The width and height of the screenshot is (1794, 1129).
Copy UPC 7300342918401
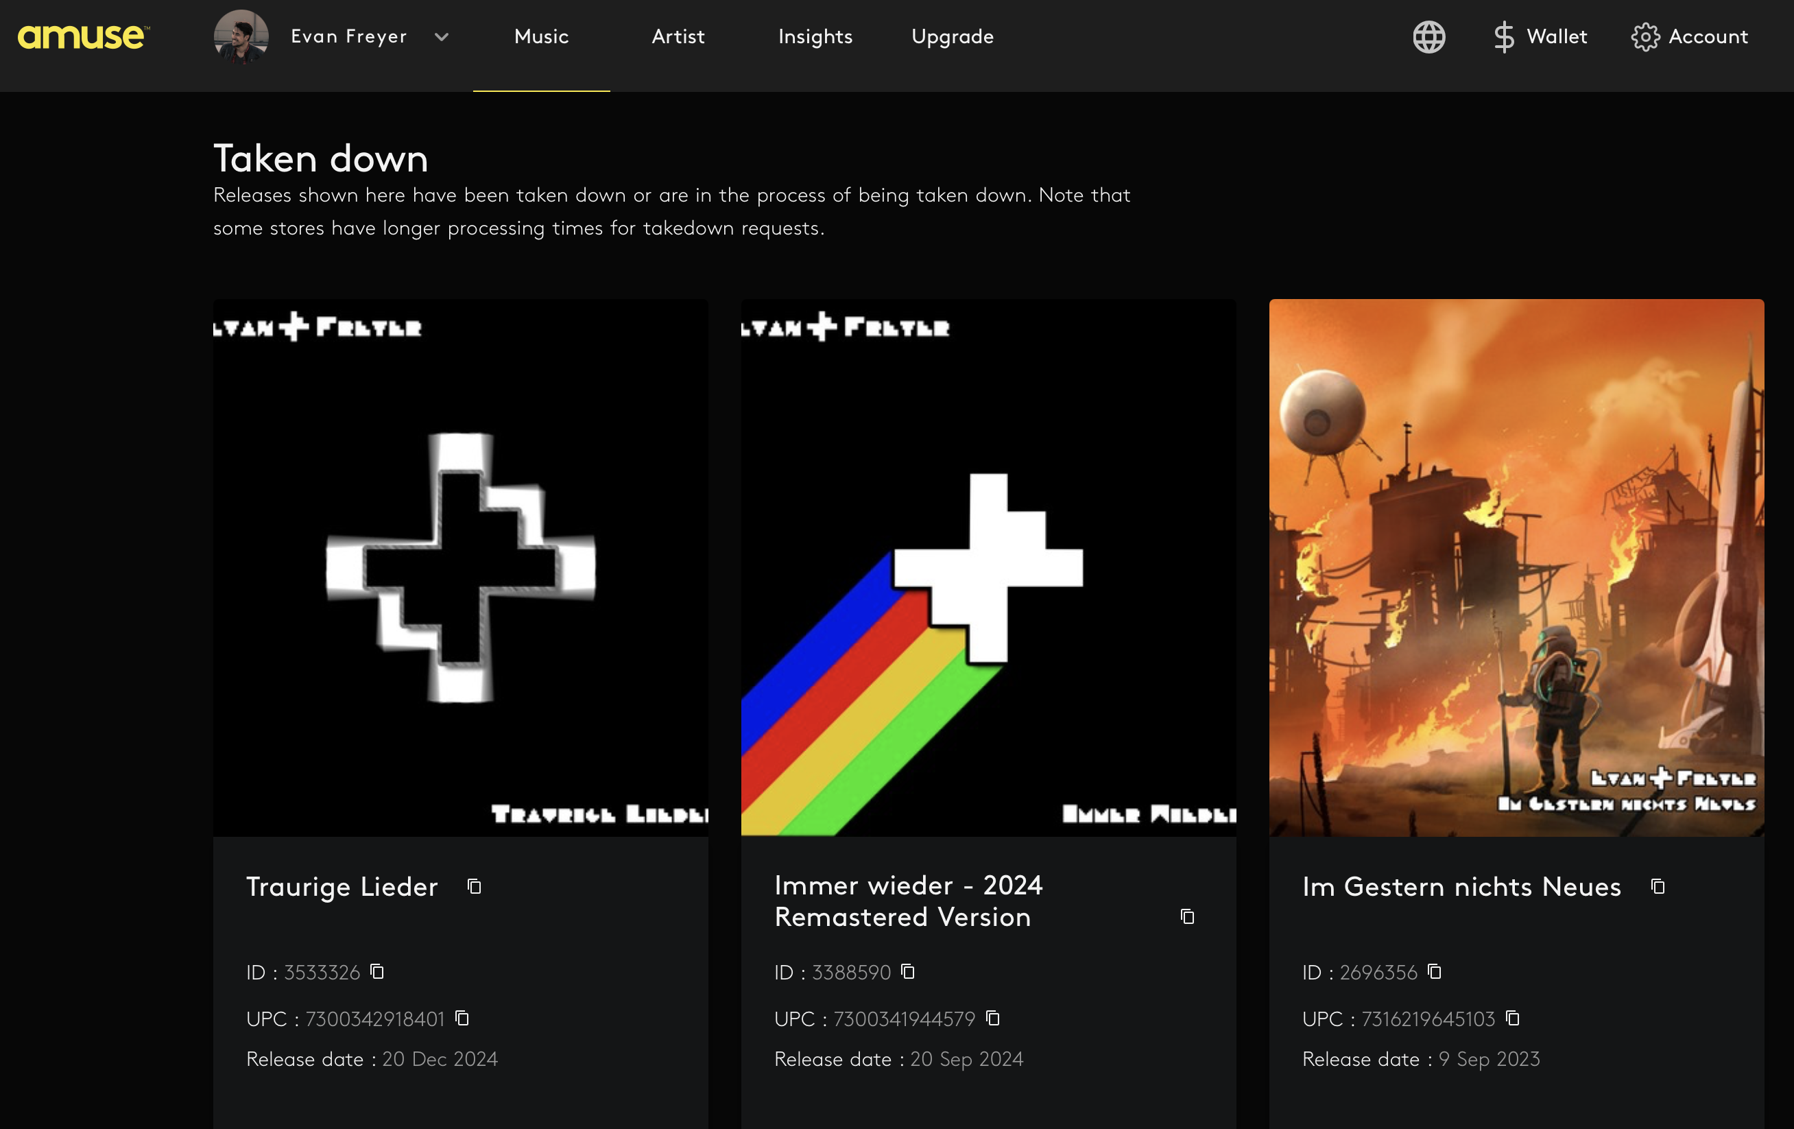pyautogui.click(x=462, y=1018)
